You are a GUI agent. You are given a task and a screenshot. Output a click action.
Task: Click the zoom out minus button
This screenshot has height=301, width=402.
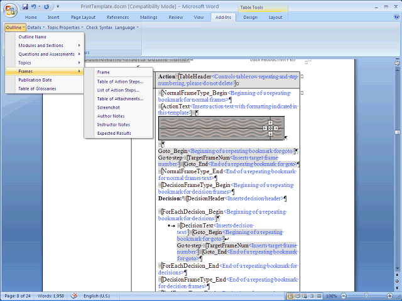point(343,296)
